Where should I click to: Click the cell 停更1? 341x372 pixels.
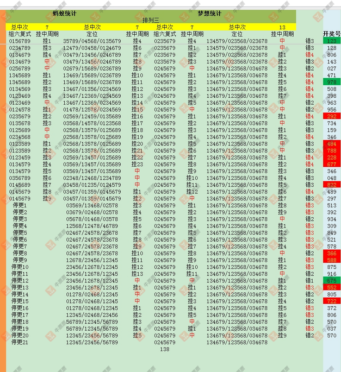[x=20, y=205]
